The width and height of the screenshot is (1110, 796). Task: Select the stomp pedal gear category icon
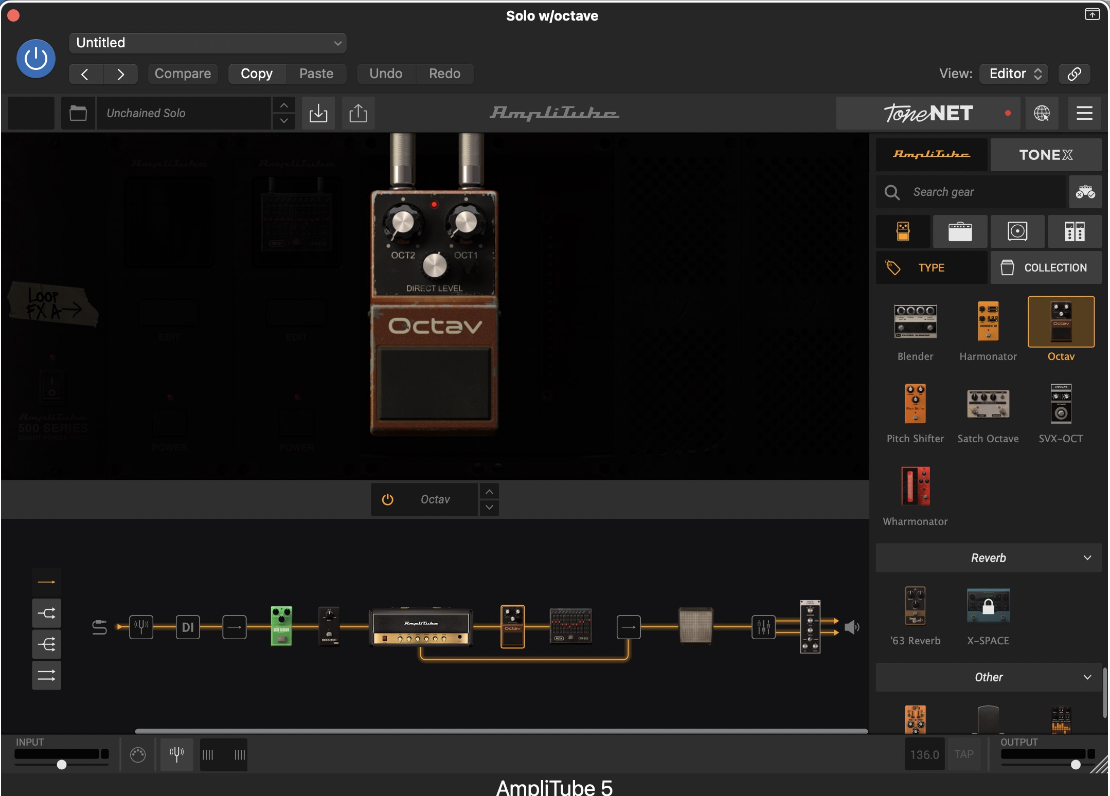(x=903, y=231)
